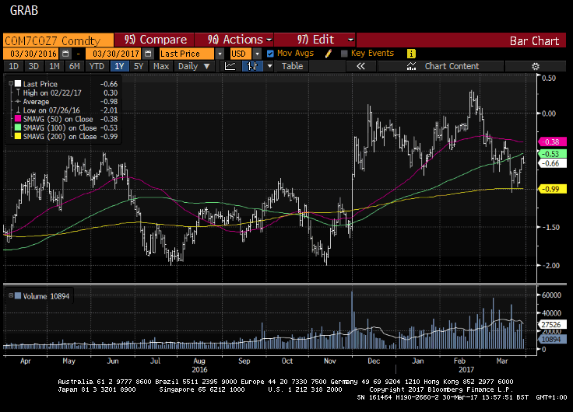Click the yellow -0.99 axis label

coord(552,189)
